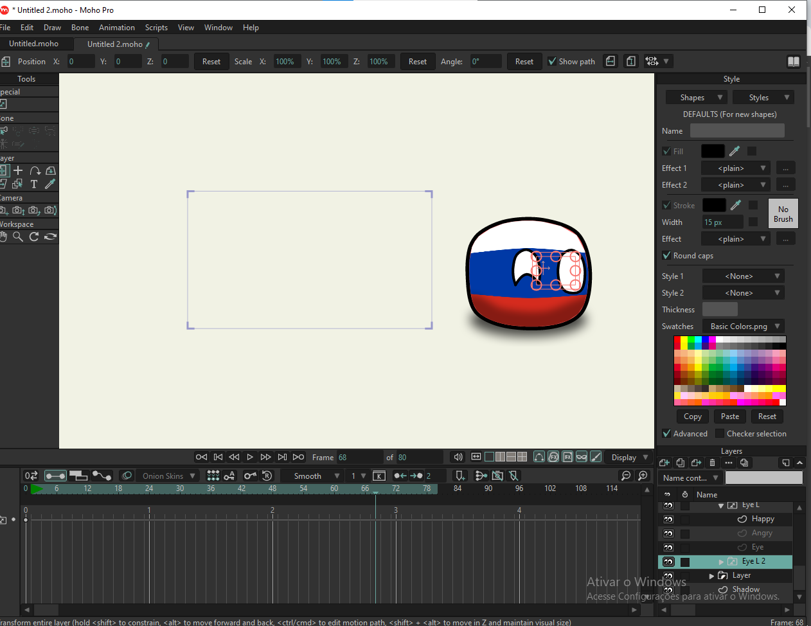Activate the Pan tool under Workspace

click(x=3, y=237)
